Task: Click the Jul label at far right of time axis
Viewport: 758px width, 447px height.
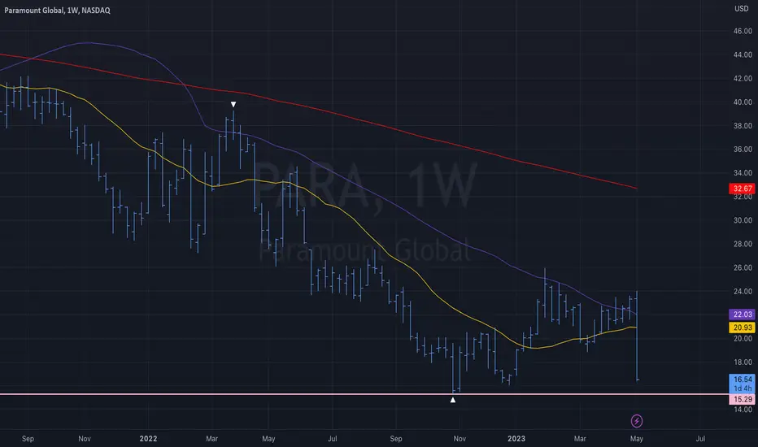Action: tap(700, 439)
